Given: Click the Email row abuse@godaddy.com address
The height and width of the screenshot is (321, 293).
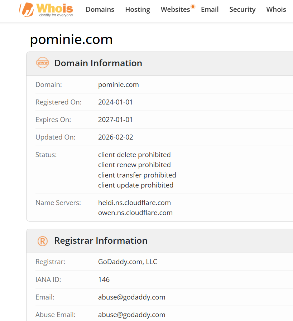Looking at the screenshot, I should click(x=132, y=297).
